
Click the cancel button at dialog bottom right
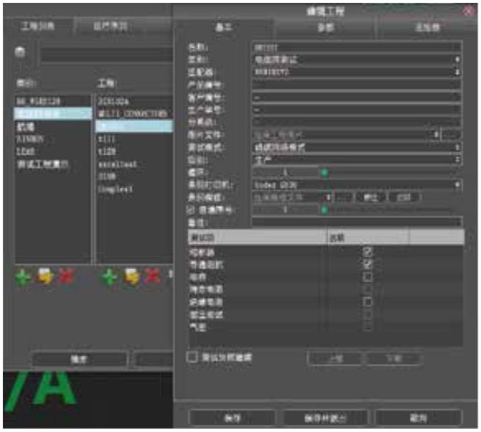click(x=418, y=417)
